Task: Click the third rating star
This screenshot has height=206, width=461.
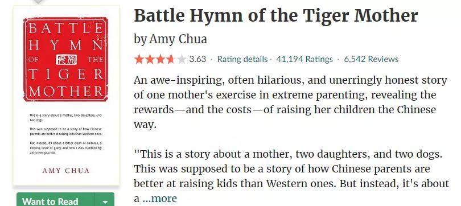Action: [x=160, y=59]
